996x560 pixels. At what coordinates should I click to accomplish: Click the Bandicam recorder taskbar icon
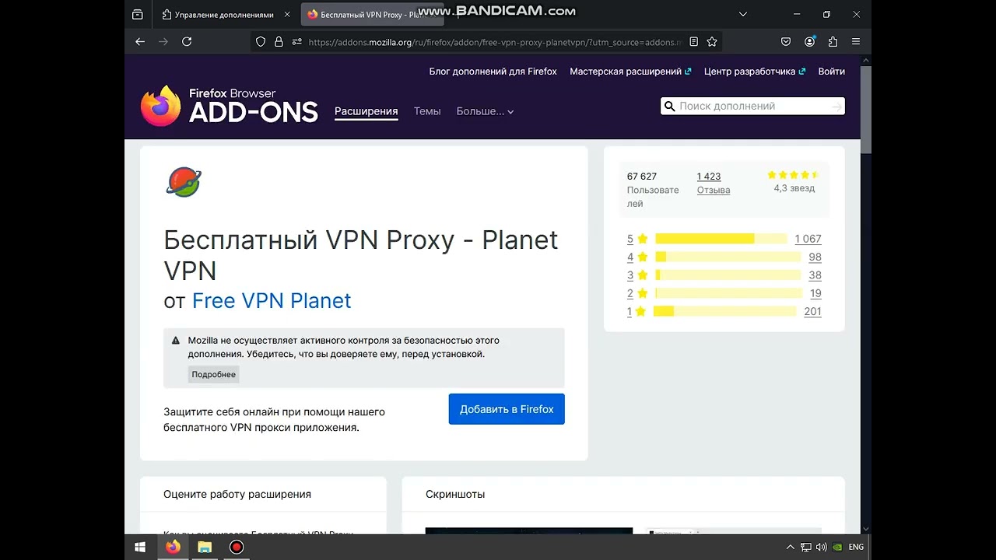coord(237,547)
